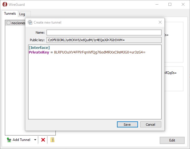
Task: Maximize the WireGuard window
Action: pyautogui.click(x=170, y=5)
